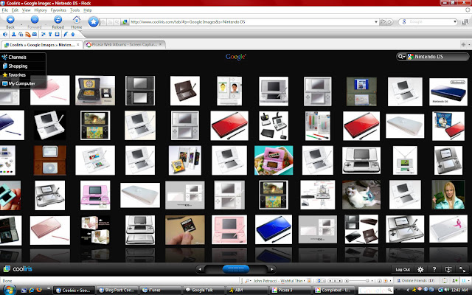Open the search engine dropdown arrow

pyautogui.click(x=455, y=22)
